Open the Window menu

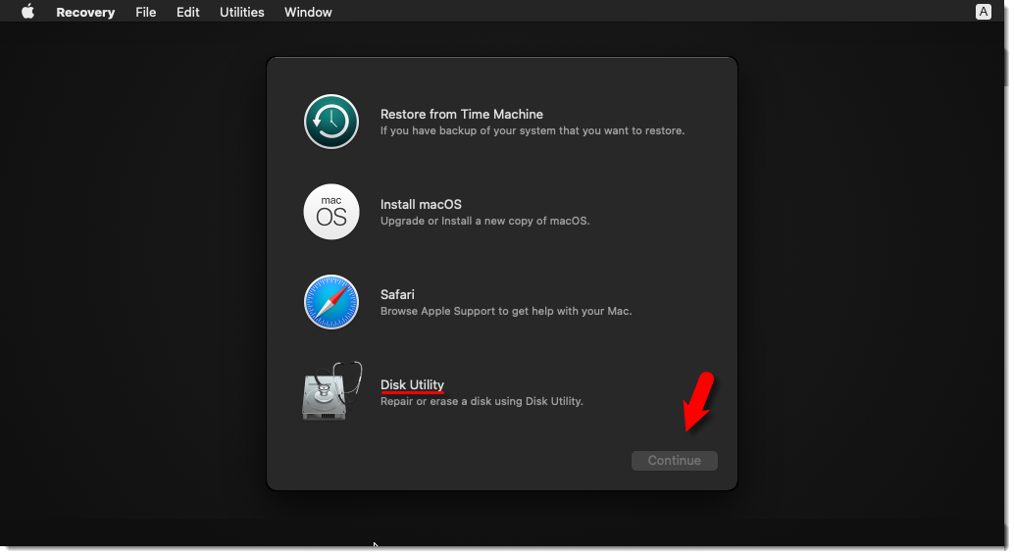pyautogui.click(x=308, y=13)
